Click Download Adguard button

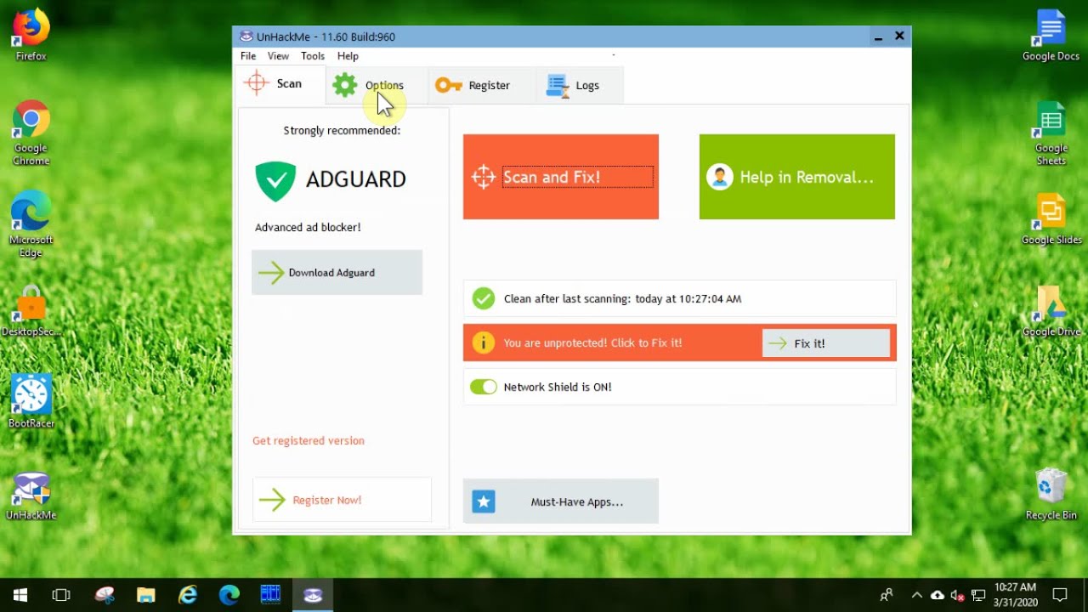point(337,273)
